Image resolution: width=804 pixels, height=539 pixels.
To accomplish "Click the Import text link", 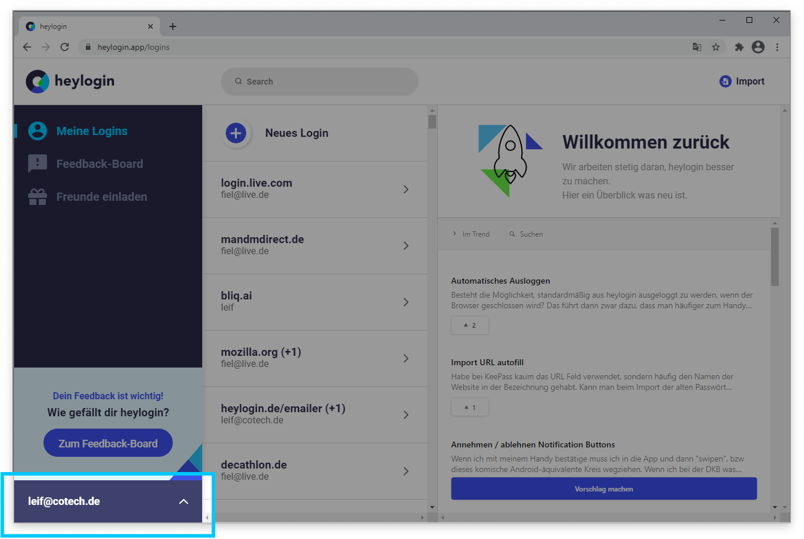I will [x=750, y=82].
